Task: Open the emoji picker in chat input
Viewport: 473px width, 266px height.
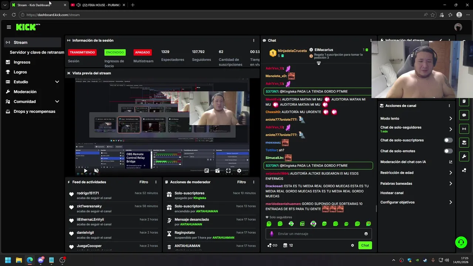Action: pyautogui.click(x=366, y=233)
